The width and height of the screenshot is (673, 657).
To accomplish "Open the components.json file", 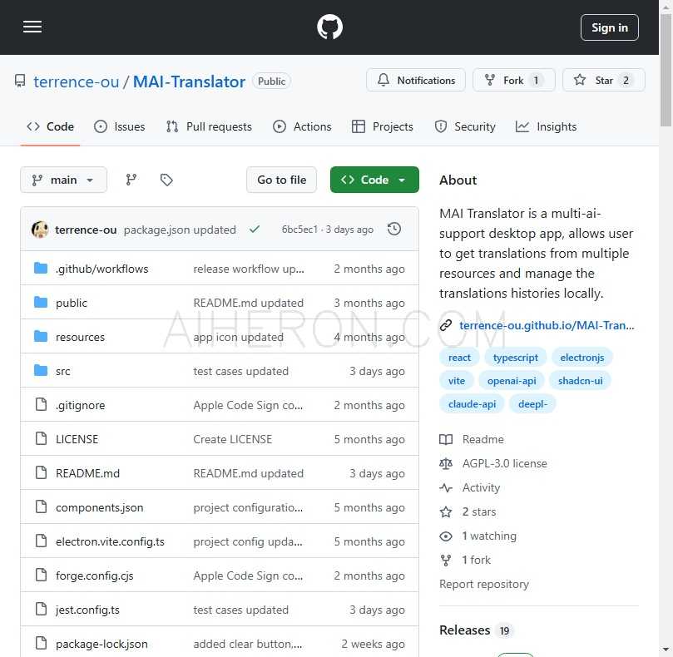I will click(x=100, y=507).
